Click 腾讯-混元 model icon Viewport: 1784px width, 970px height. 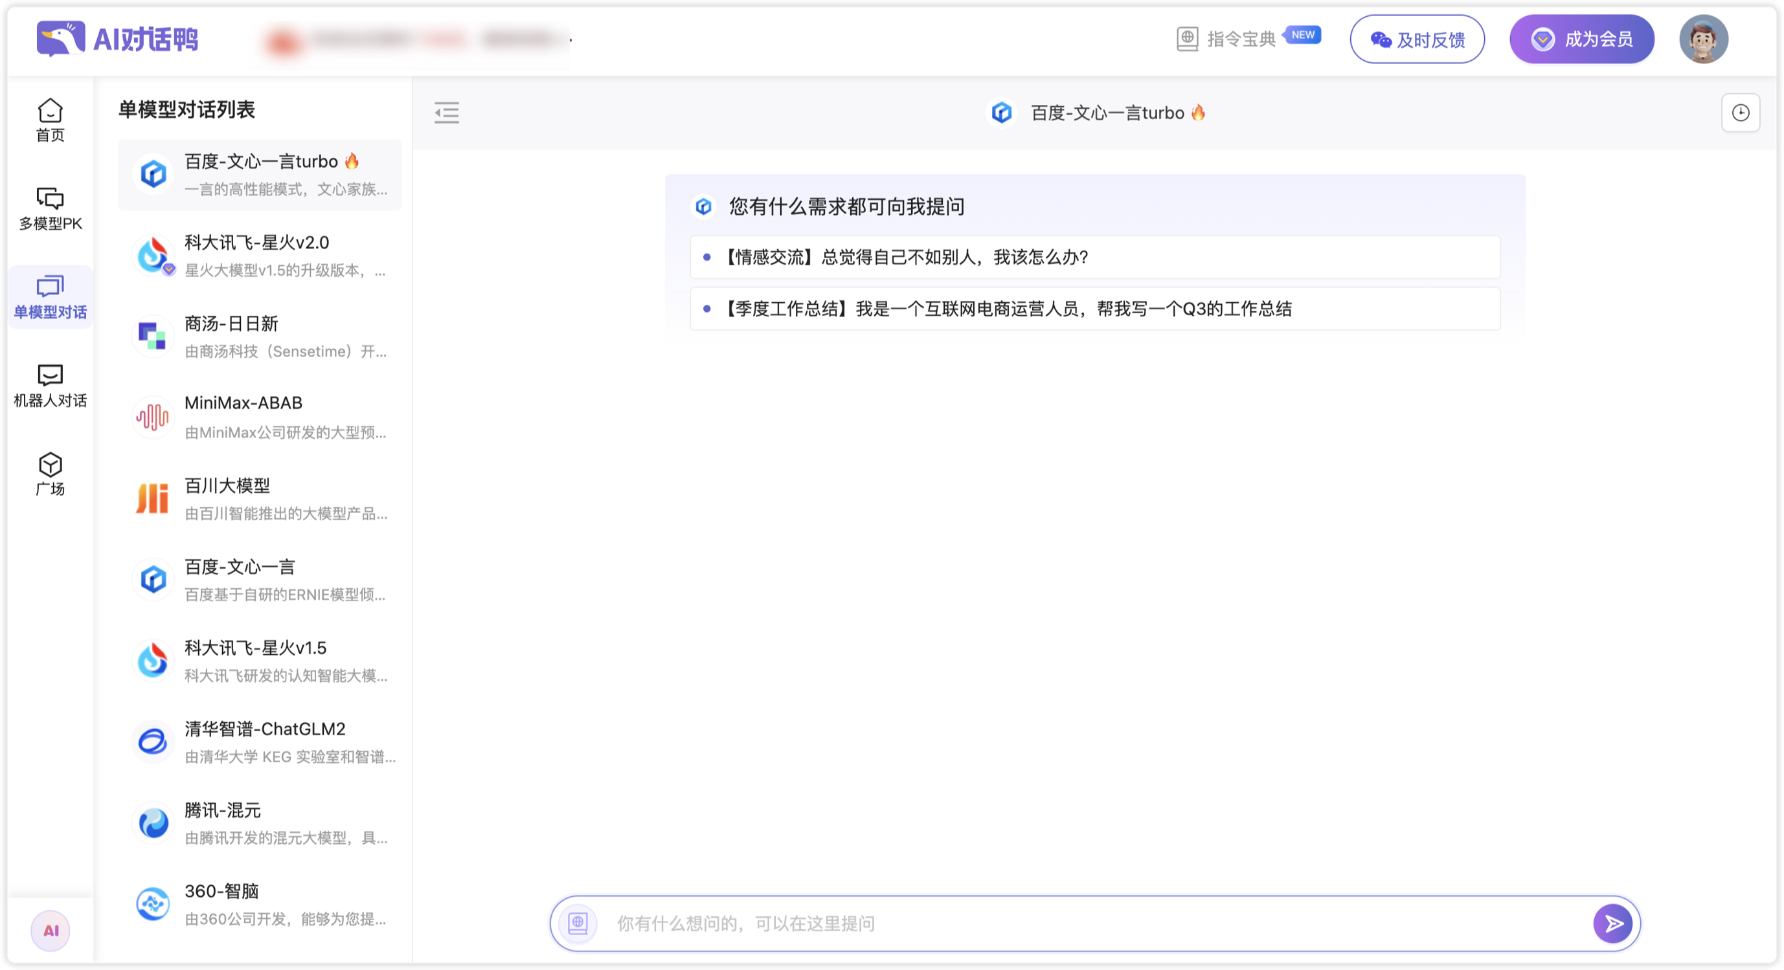[x=153, y=822]
